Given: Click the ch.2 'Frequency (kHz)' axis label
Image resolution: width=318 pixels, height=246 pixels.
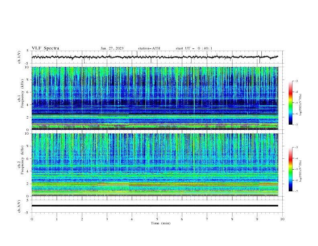Looking at the screenshot, I should point(22,160).
